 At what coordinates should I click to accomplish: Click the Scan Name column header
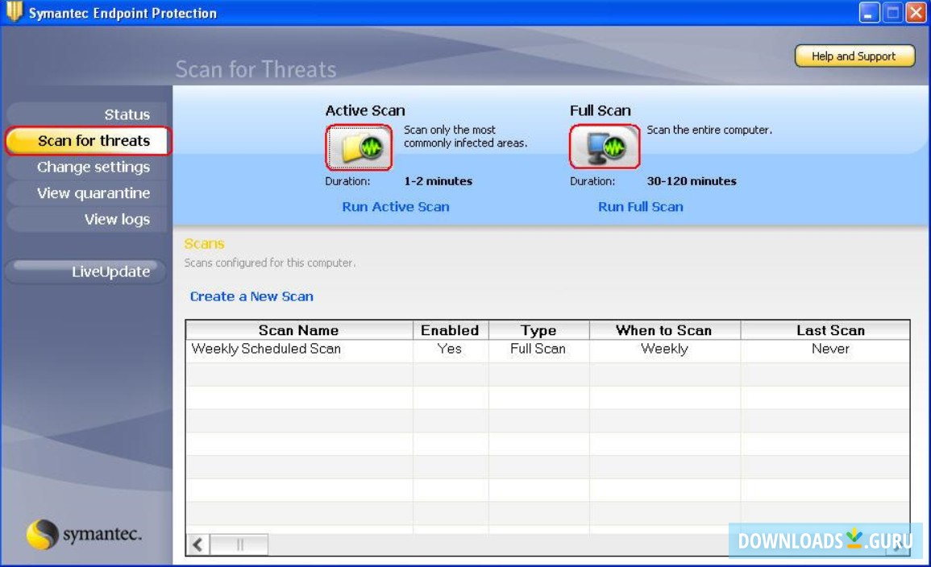299,329
